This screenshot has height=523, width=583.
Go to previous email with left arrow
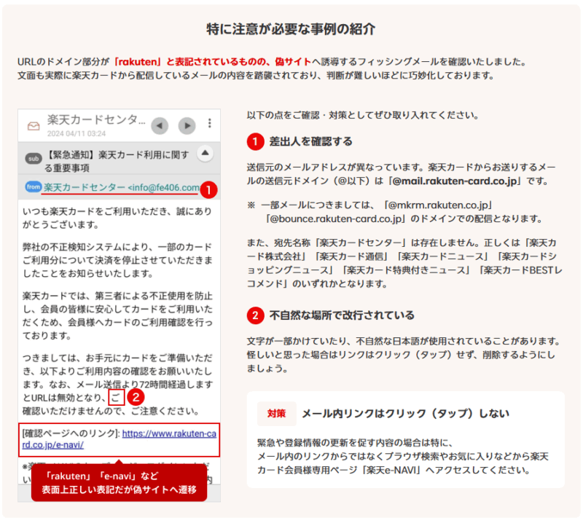160,125
